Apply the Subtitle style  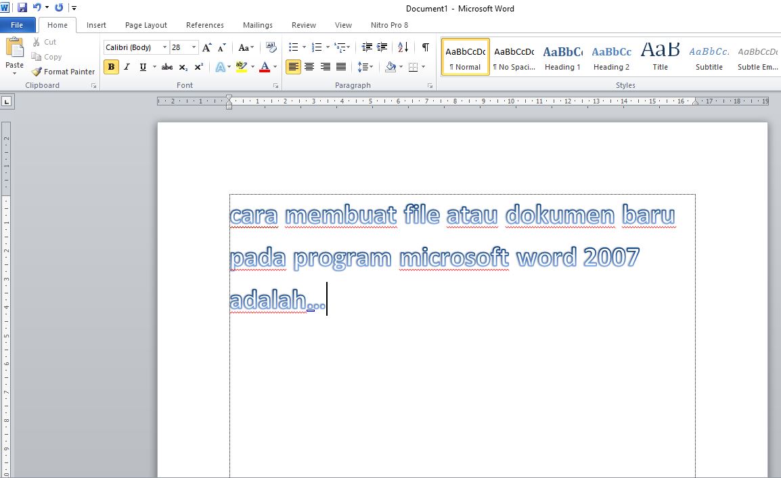point(709,57)
